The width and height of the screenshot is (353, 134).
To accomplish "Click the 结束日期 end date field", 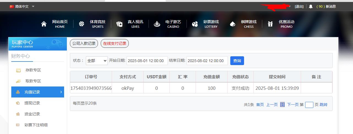I will coord(207,61).
